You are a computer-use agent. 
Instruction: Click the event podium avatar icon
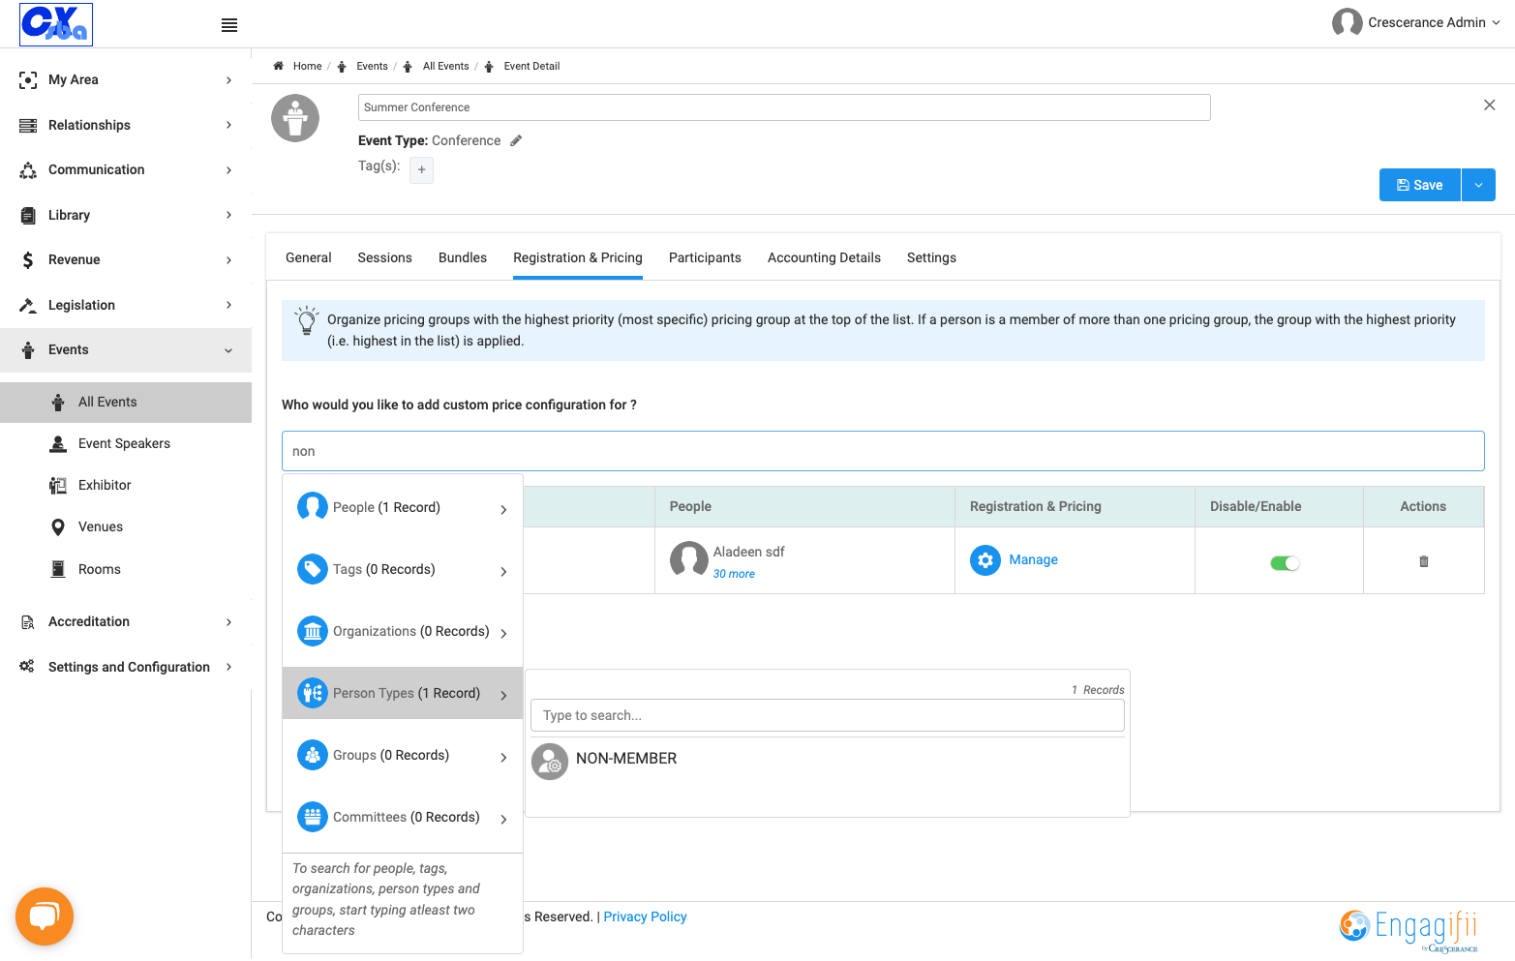[x=295, y=118]
